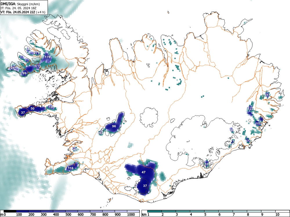Click the 343 visibility value on the map
290x217 pixels.
pos(75,149)
